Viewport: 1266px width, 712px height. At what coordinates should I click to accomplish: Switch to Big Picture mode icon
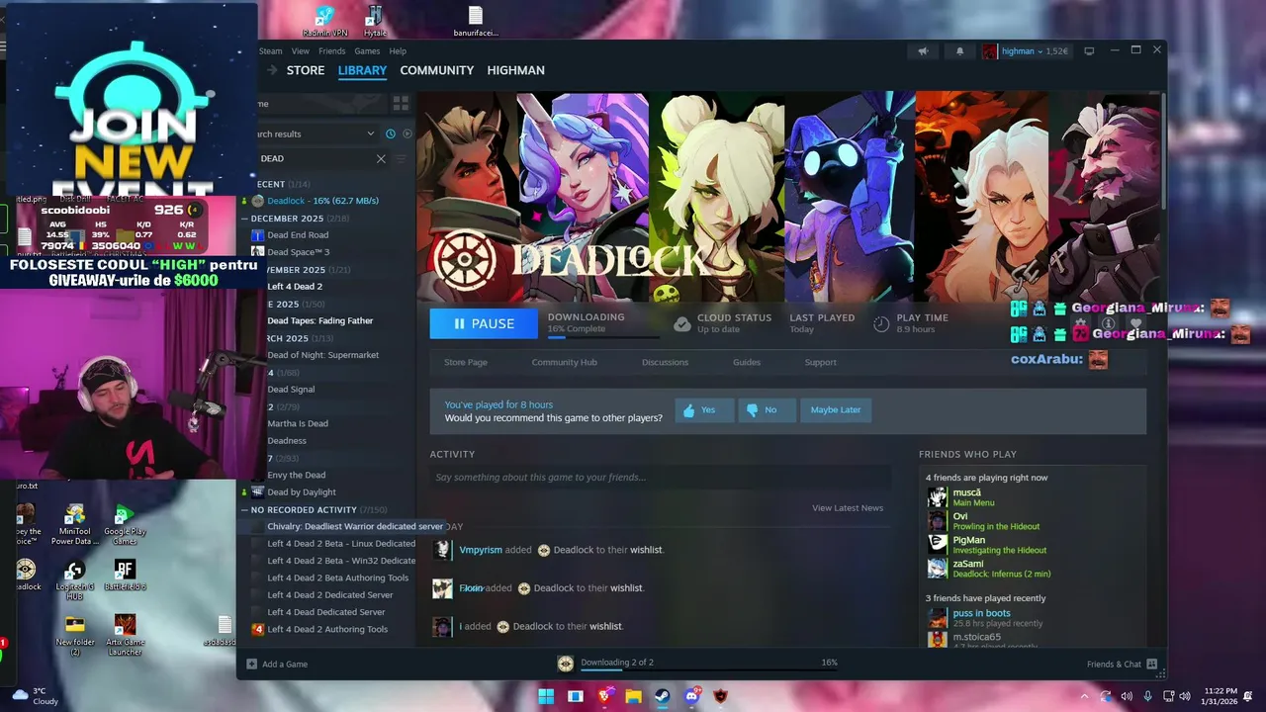click(1089, 51)
